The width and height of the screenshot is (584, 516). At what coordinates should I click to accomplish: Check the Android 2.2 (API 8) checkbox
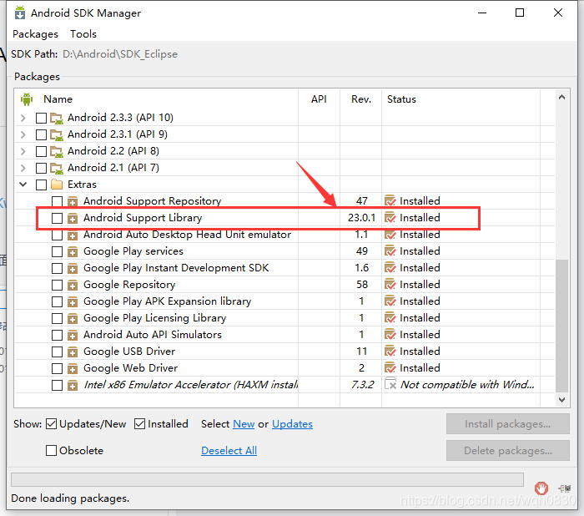coord(41,152)
